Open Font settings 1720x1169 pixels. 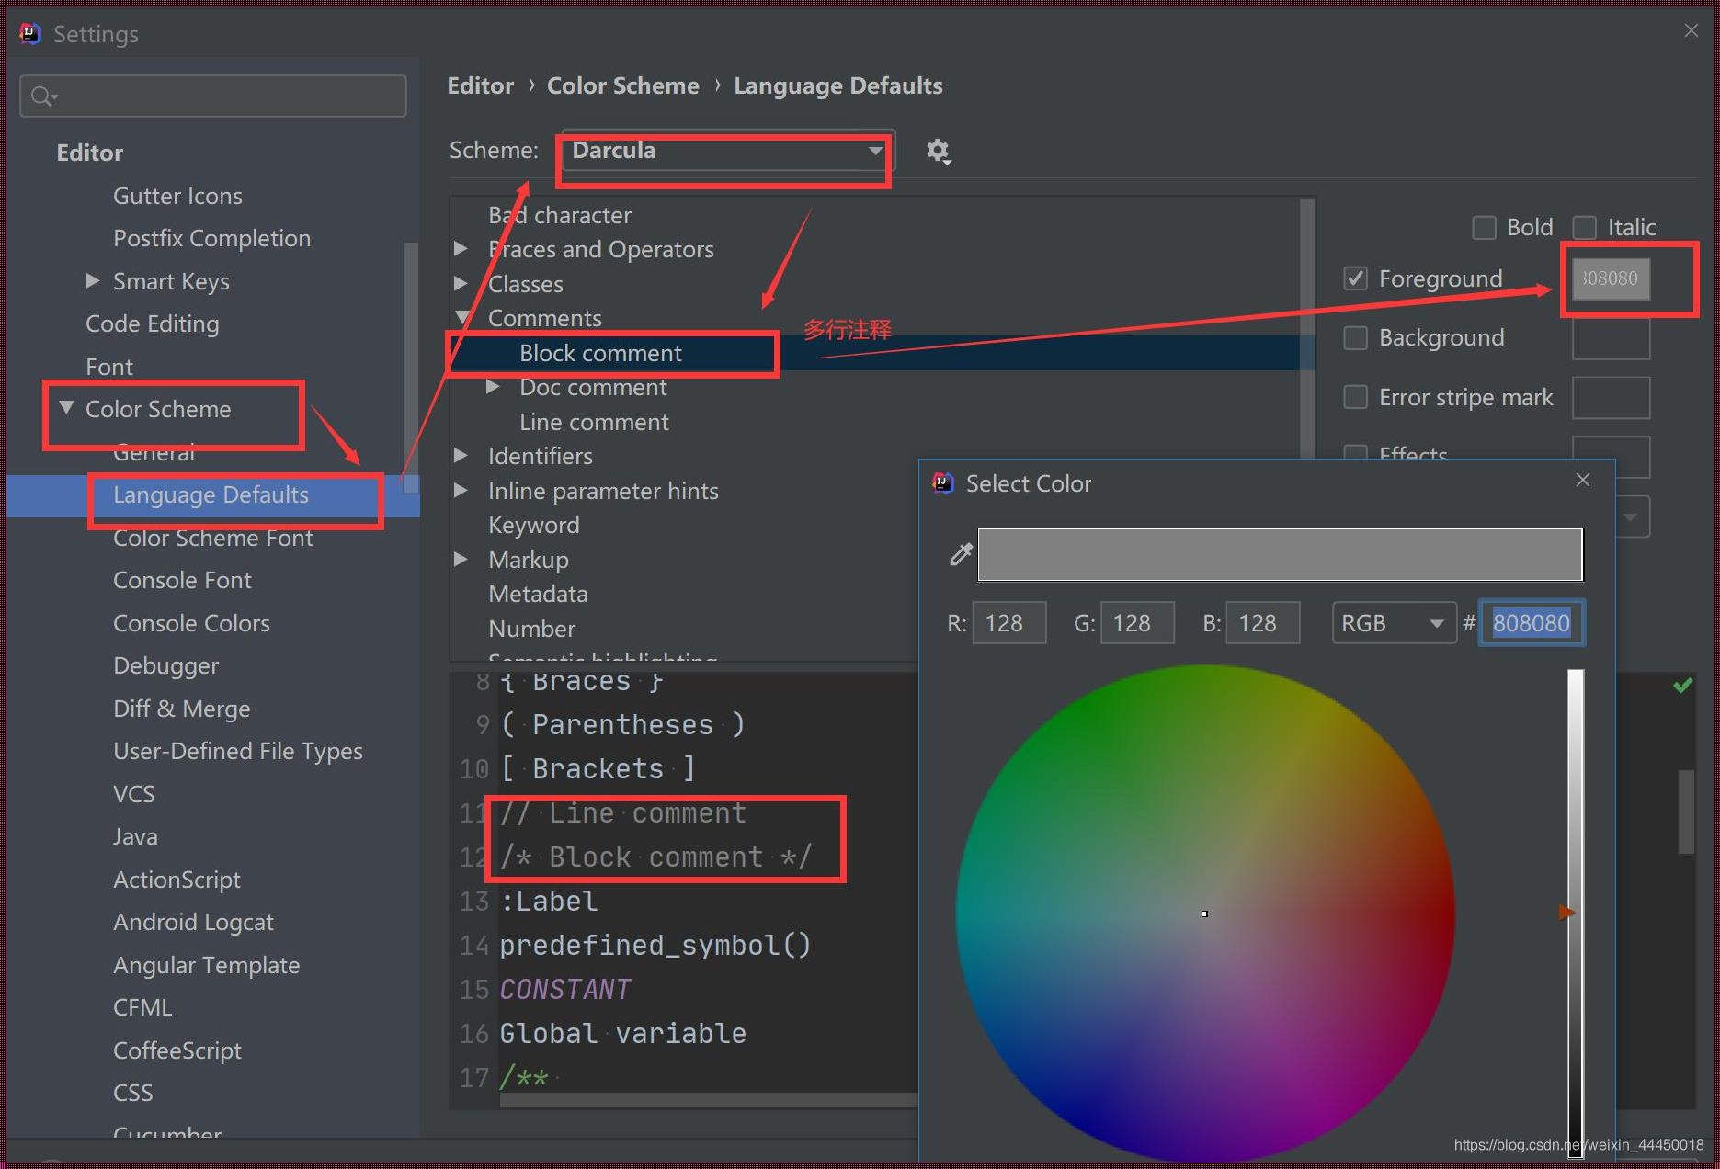(109, 367)
